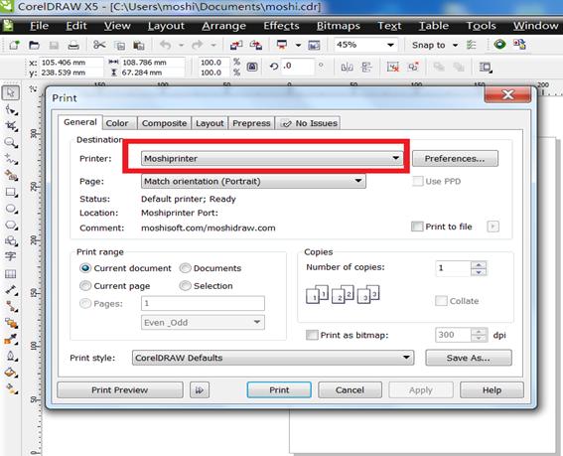Click the Pages range input field
This screenshot has width=563, height=456.
203,303
